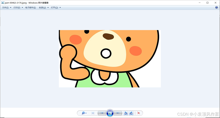Image resolution: width=220 pixels, height=118 pixels.
Task: Click the photo viewer title bar app icon
Action: (3, 3)
